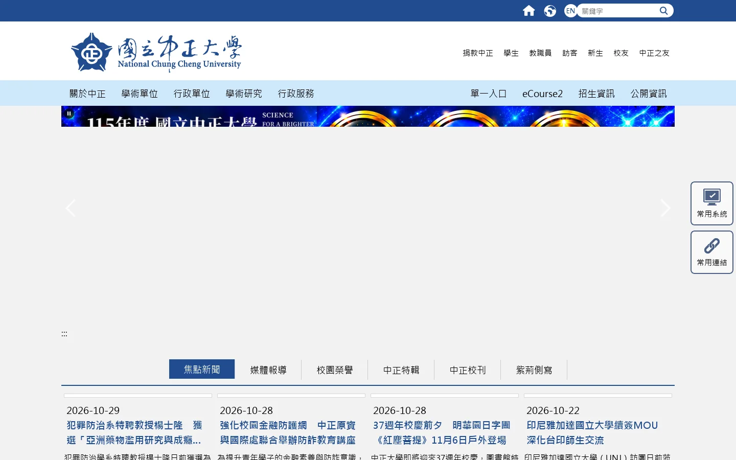The image size is (736, 460).
Task: Go to the home page icon
Action: coord(528,11)
